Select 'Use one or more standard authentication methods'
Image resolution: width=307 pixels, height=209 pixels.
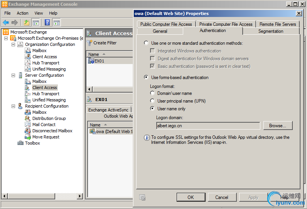click(146, 43)
